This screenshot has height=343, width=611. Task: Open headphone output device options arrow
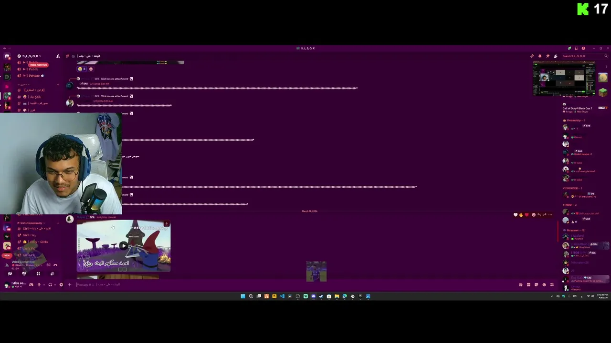click(55, 285)
